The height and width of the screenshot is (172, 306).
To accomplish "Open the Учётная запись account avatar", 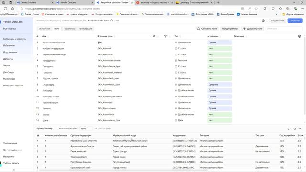I will pyautogui.click(x=0, y=163).
